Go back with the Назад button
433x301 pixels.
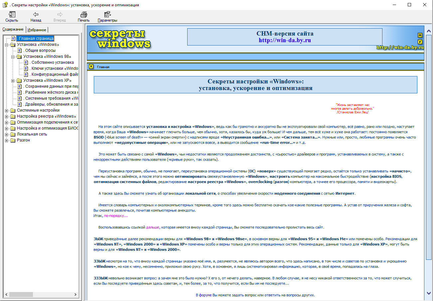(36, 17)
